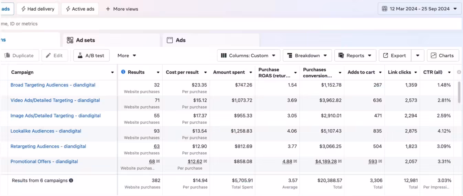Sort by the Results column header
The height and width of the screenshot is (196, 463).
point(136,72)
